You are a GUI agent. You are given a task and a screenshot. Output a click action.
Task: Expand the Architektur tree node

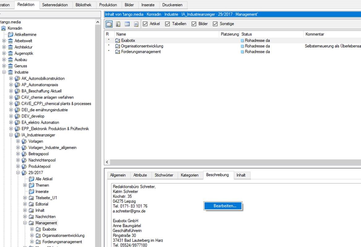(4, 47)
